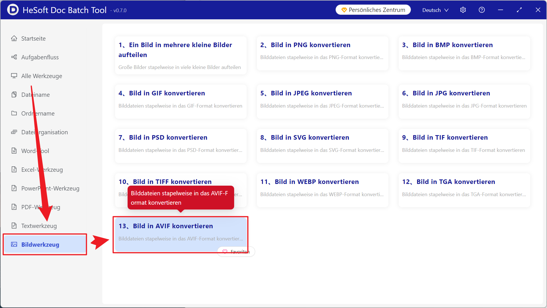
Task: Click the diamond icon in Persönliches Zentrum
Action: [344, 10]
